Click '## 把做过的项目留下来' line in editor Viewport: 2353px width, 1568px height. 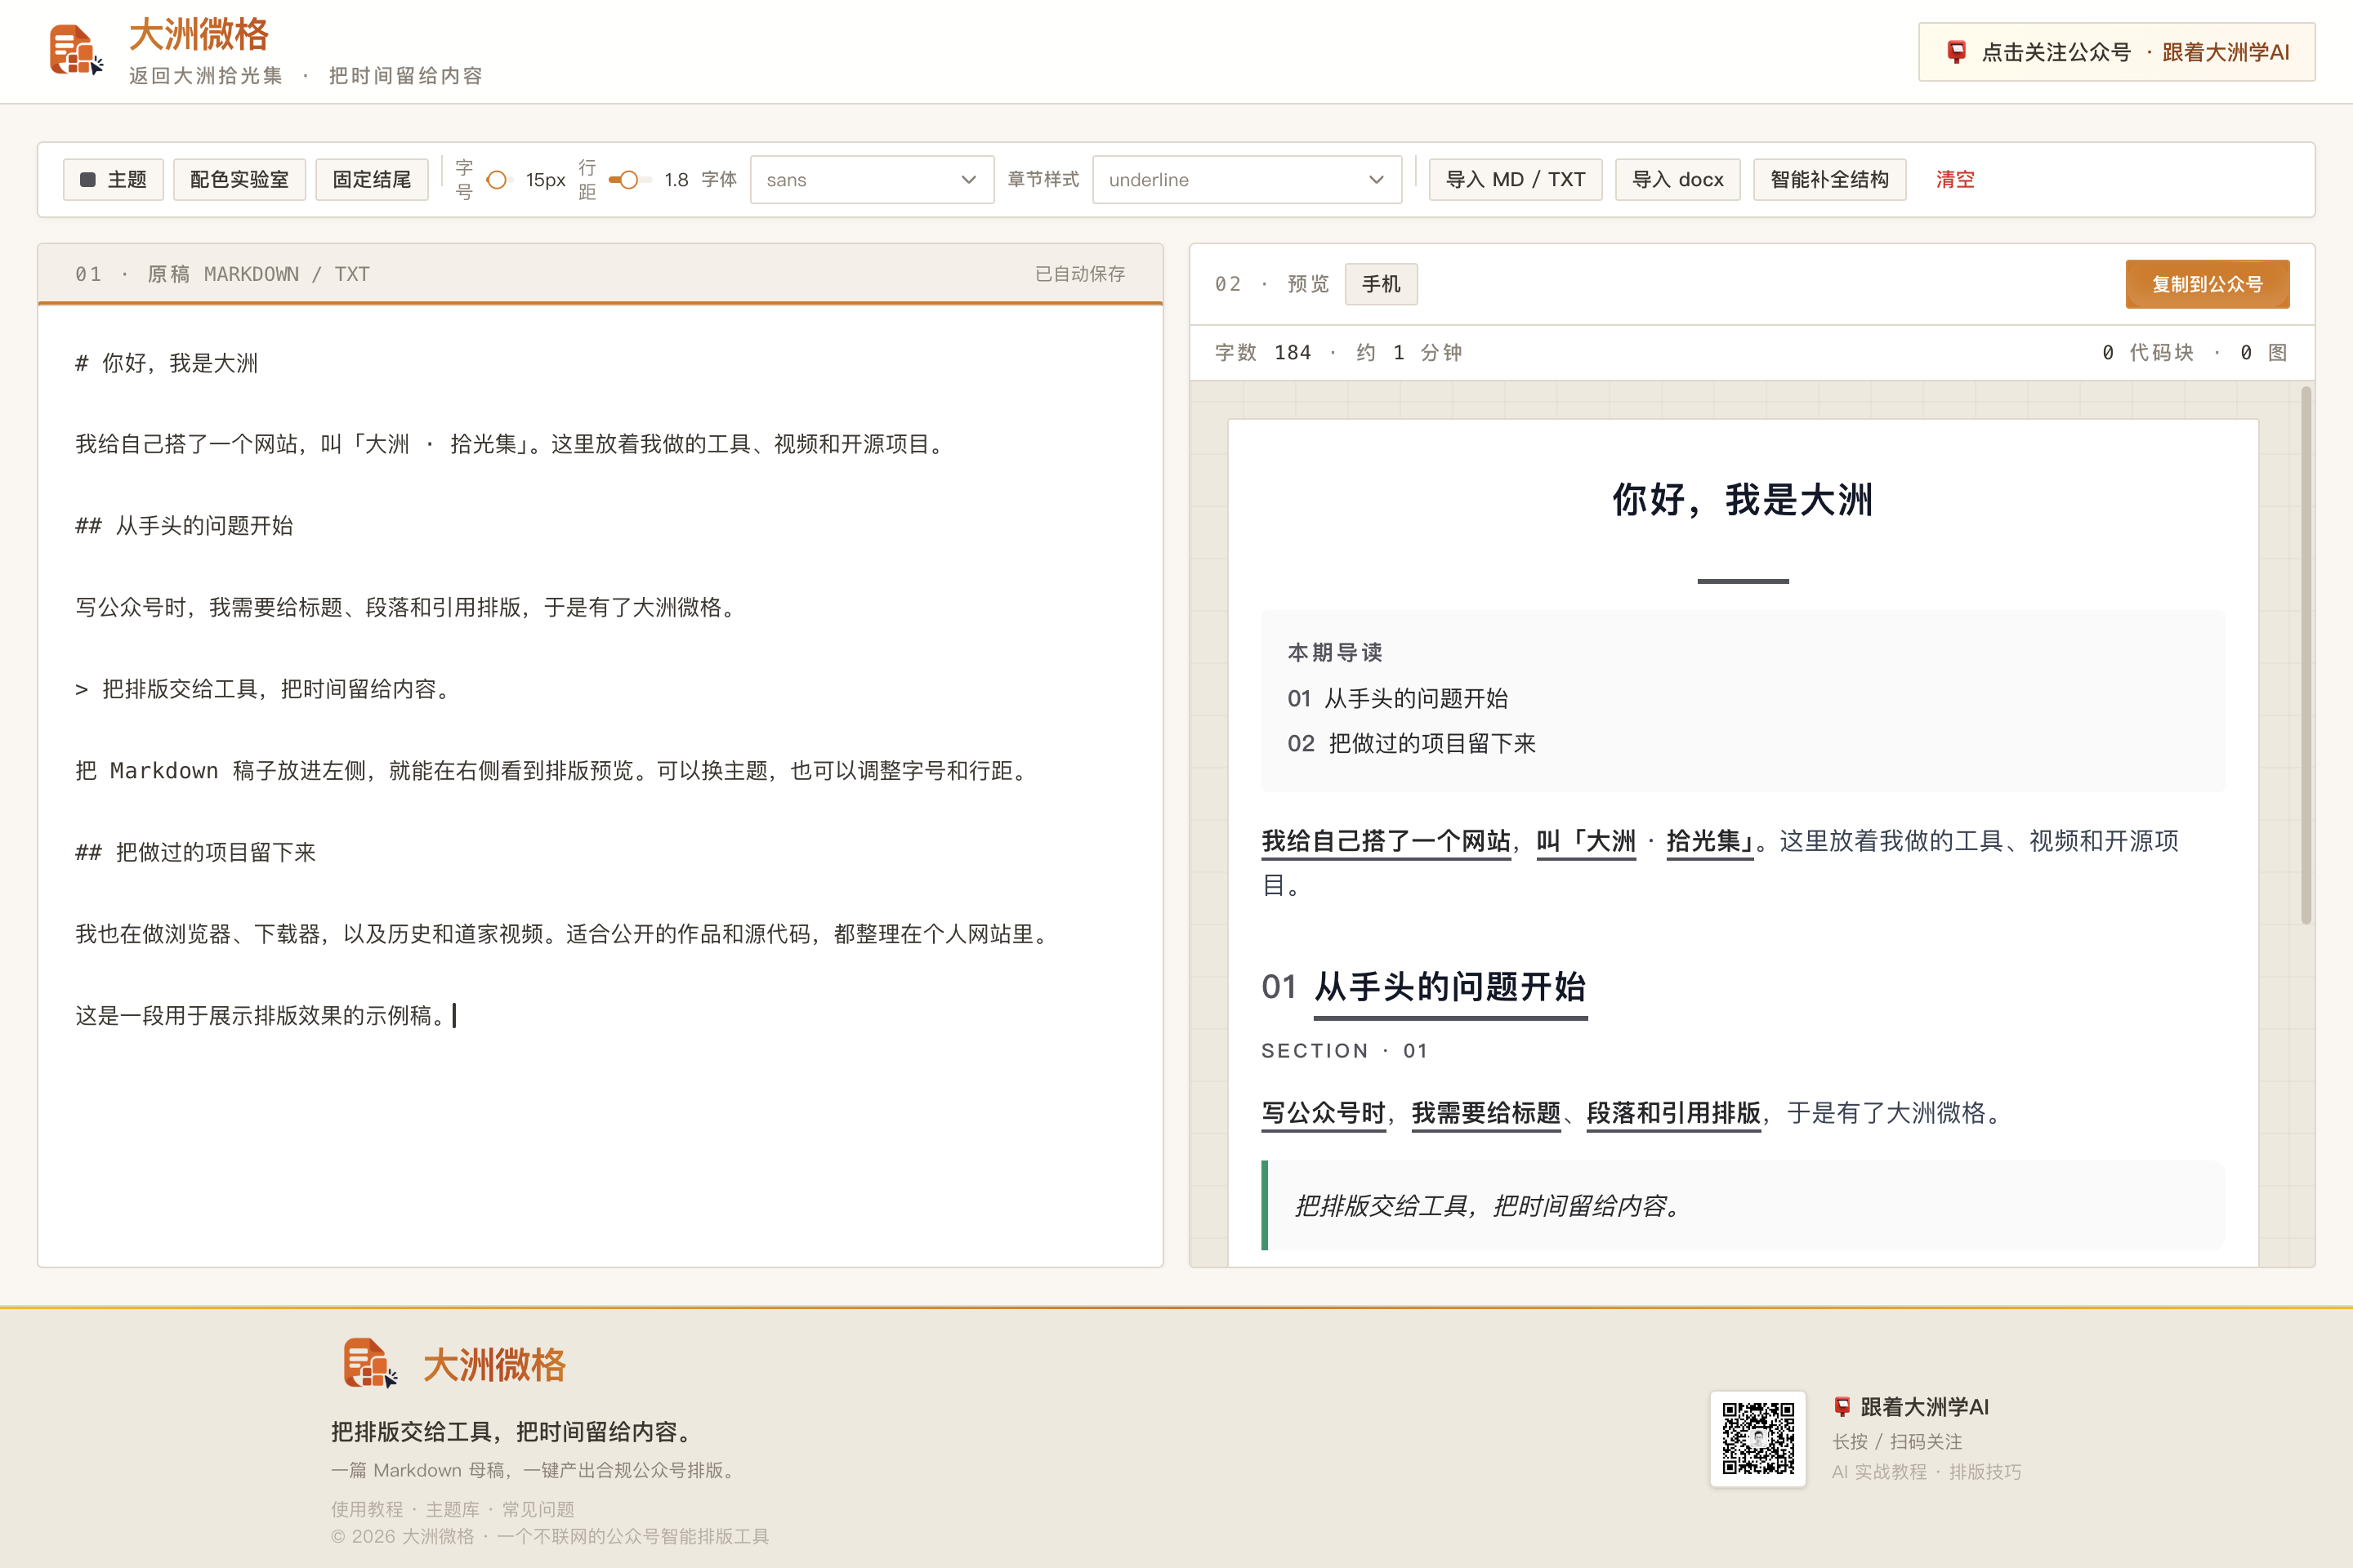click(196, 852)
